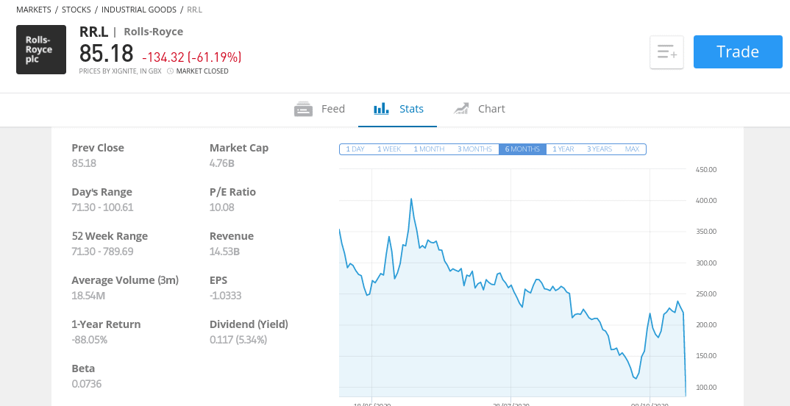Click the RR.L ticker title
Image resolution: width=790 pixels, height=406 pixels.
coord(93,32)
